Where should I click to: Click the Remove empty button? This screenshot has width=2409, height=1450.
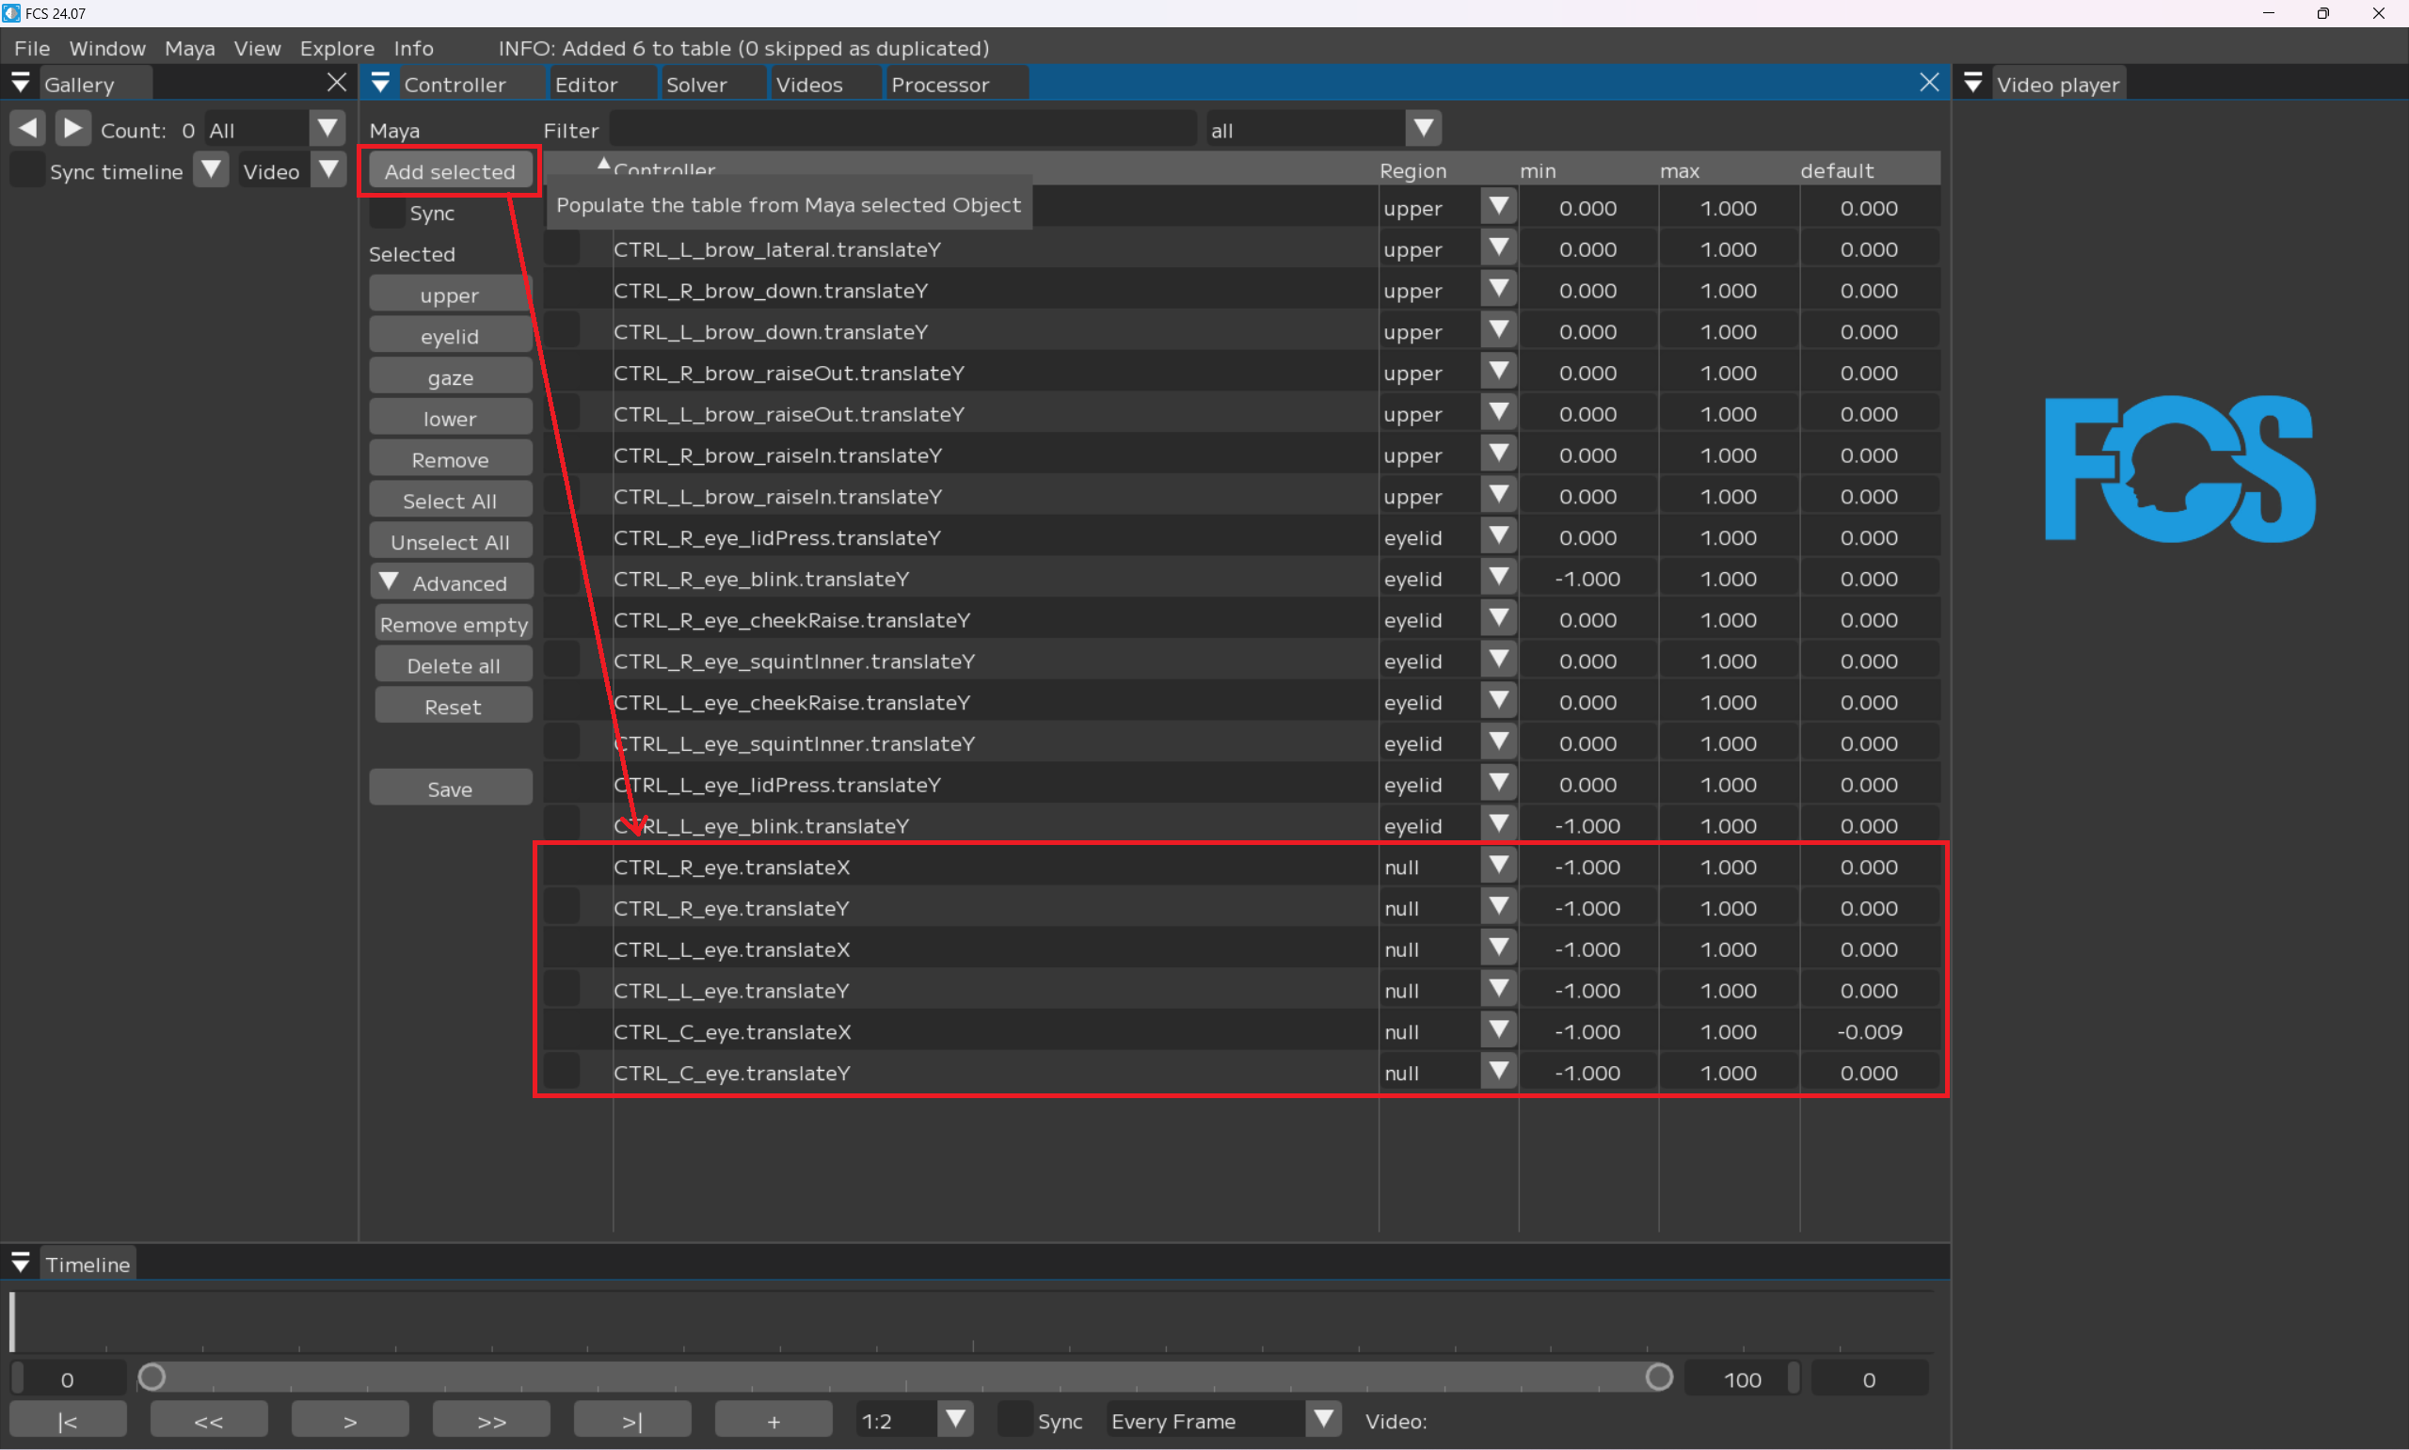(454, 625)
